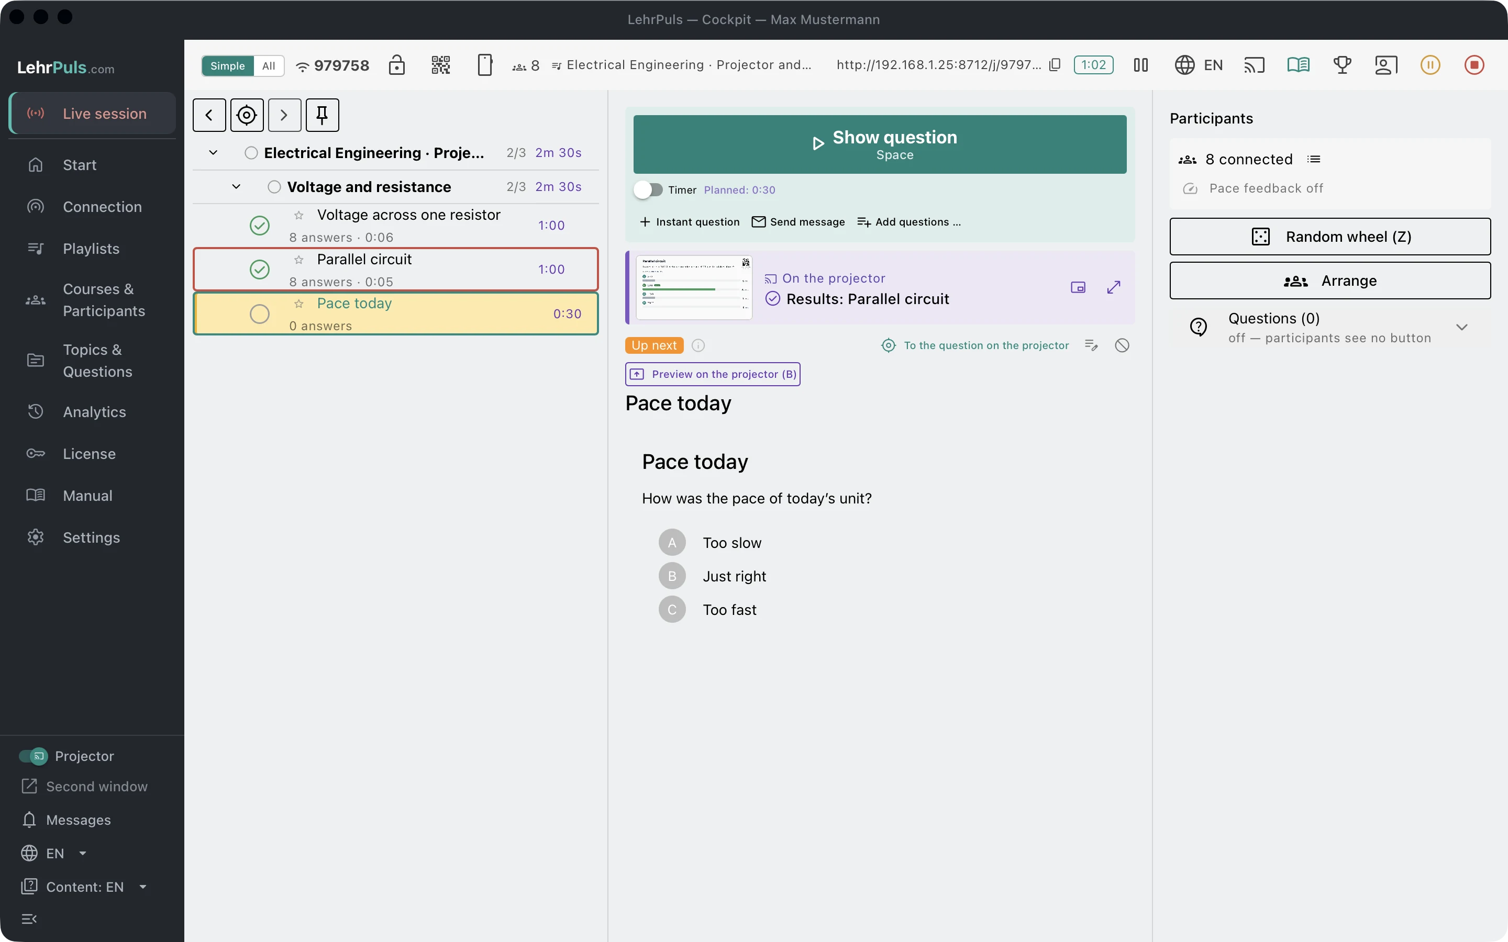The image size is (1508, 942).
Task: Go to Topics & Questions section
Action: pyautogui.click(x=92, y=361)
